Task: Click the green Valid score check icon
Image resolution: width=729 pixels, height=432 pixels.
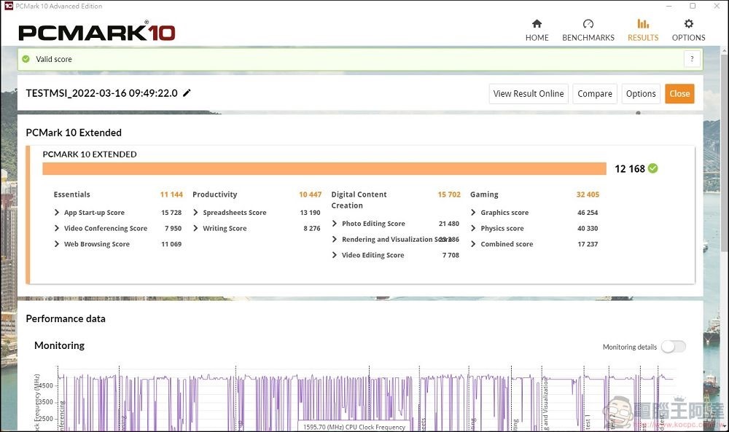Action: pyautogui.click(x=26, y=60)
